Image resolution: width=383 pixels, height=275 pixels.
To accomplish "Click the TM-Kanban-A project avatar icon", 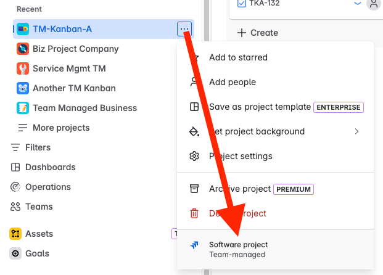I will [23, 29].
